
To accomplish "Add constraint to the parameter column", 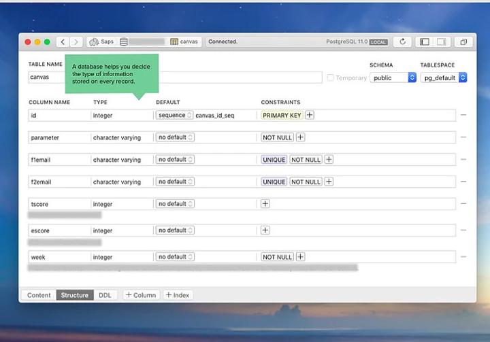I will pos(300,137).
